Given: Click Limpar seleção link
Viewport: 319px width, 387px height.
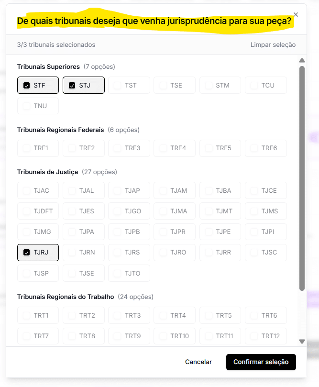Looking at the screenshot, I should coord(273,45).
